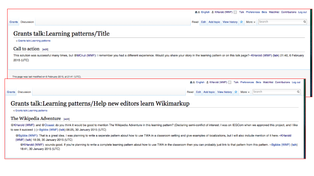This screenshot has height=176, width=314.
Task: Click Log out on the lower page
Action: click(296, 82)
